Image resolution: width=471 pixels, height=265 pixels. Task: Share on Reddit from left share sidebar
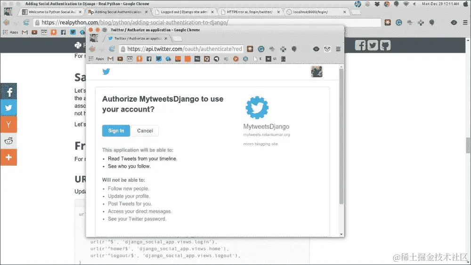[8, 141]
